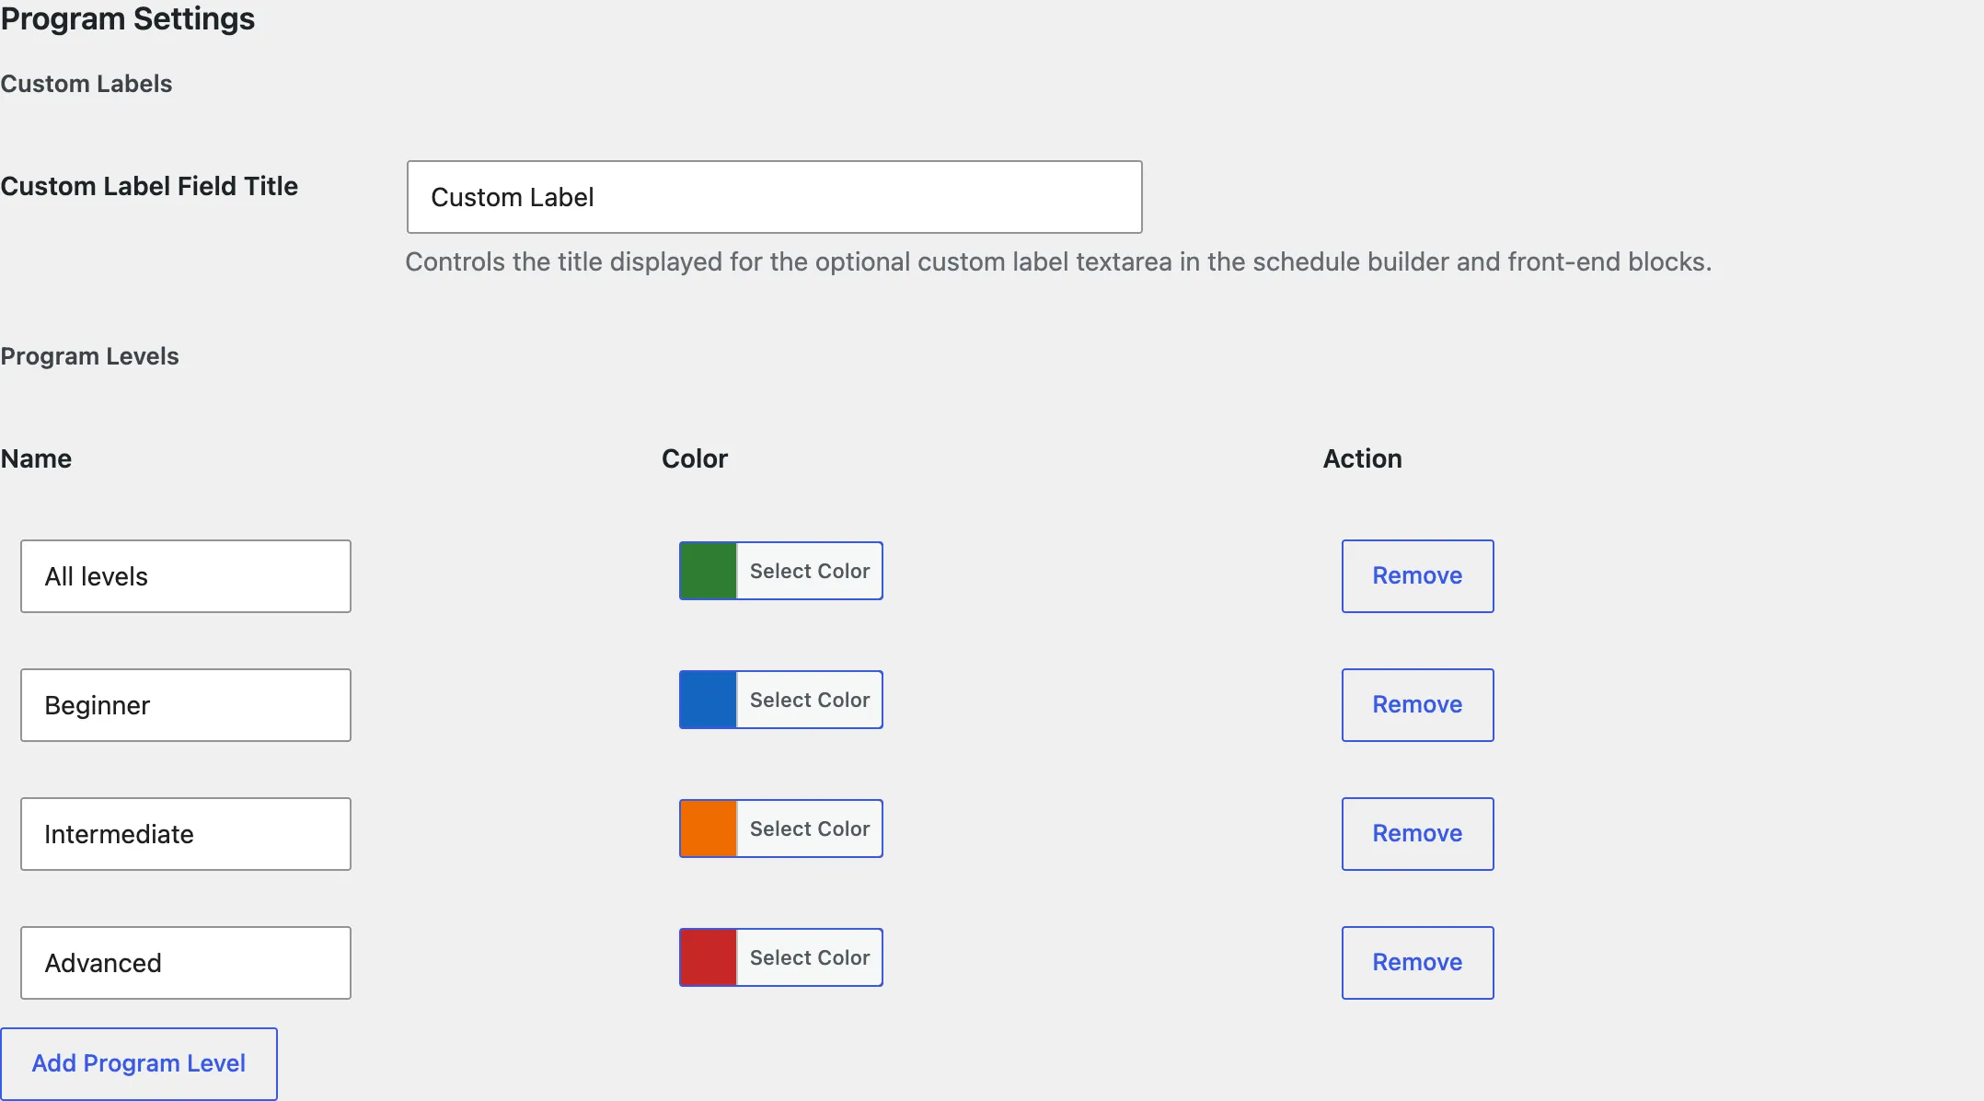Screen dimensions: 1984x1101
Task: Edit the All levels name field
Action: (x=186, y=576)
